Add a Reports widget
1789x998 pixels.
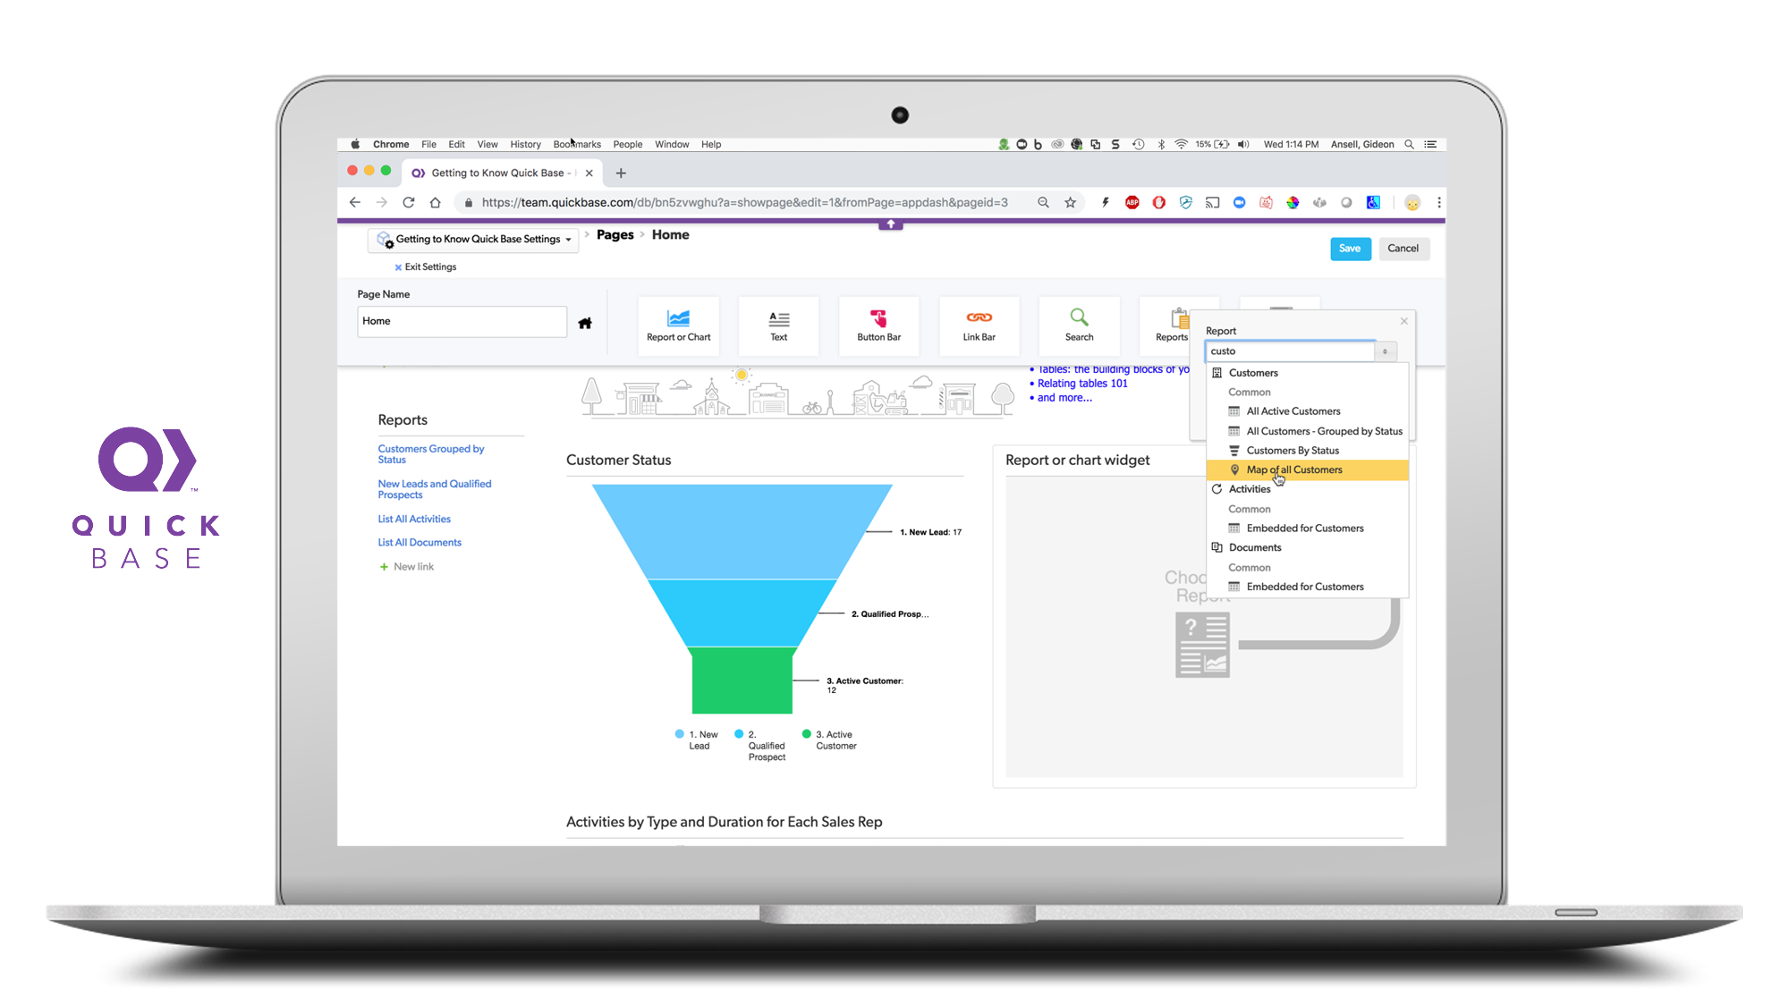pos(1171,326)
